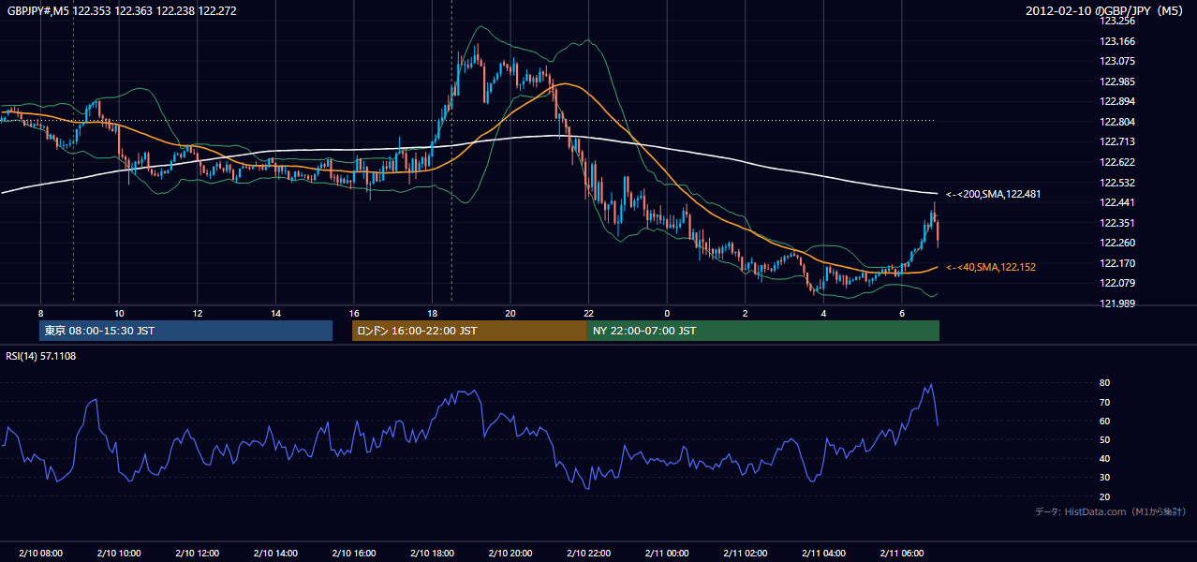Click the 122.713 price axis label
1197x562 pixels.
[x=1117, y=141]
